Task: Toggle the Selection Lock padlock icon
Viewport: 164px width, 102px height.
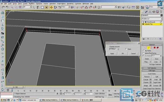Action: point(57,93)
